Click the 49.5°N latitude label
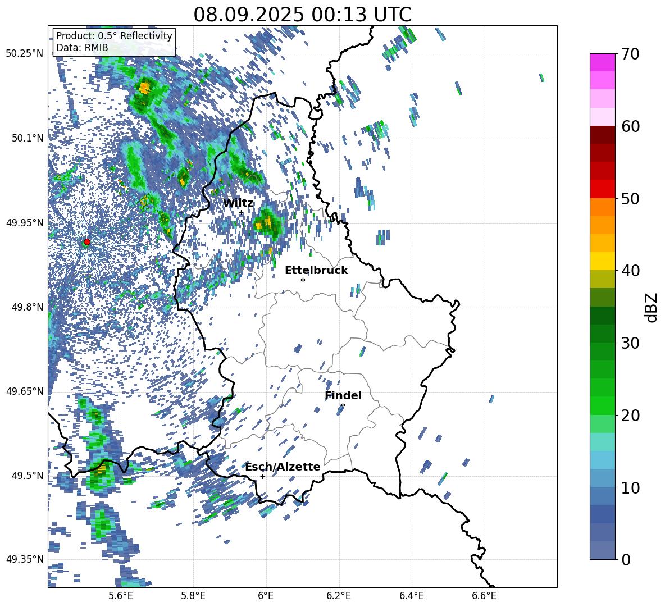Image resolution: width=665 pixels, height=607 pixels. pos(27,476)
